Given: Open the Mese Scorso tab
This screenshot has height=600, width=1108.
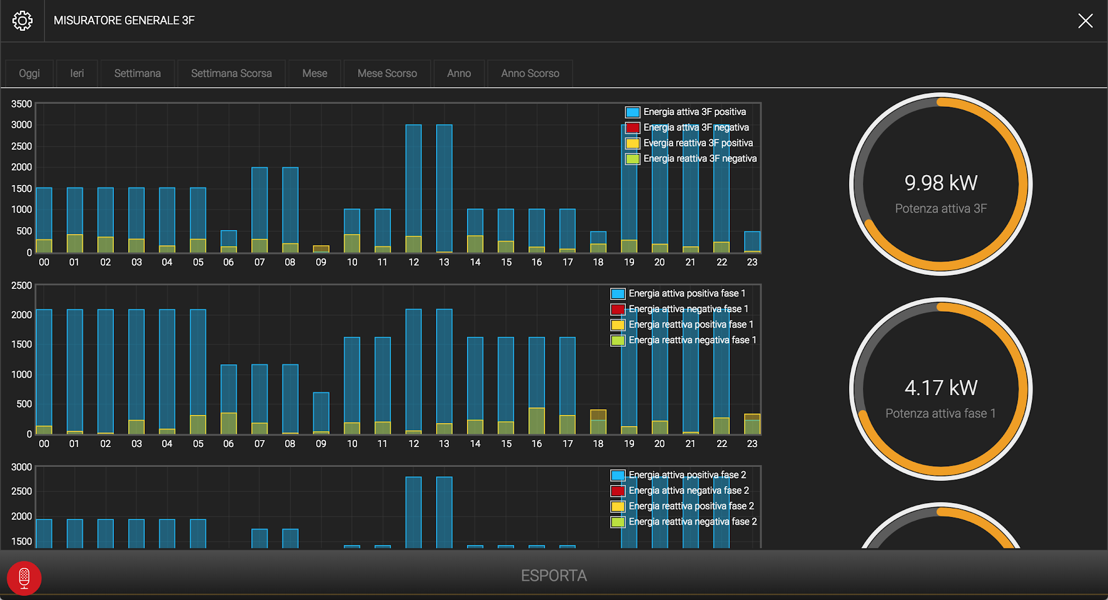Looking at the screenshot, I should [x=387, y=74].
